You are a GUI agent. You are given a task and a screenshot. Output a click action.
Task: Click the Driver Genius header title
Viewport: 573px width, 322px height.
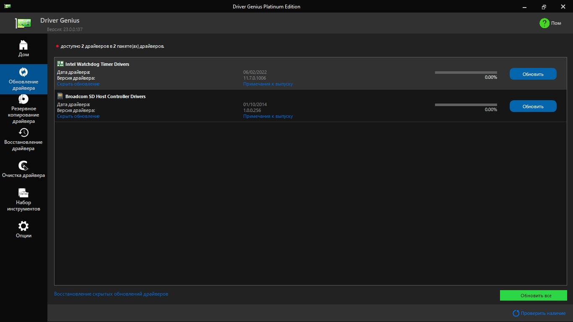pos(60,20)
